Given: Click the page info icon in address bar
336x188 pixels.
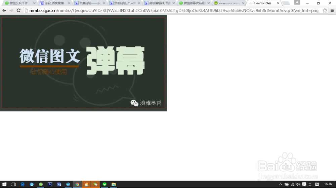Looking at the screenshot, I should click(26, 10).
